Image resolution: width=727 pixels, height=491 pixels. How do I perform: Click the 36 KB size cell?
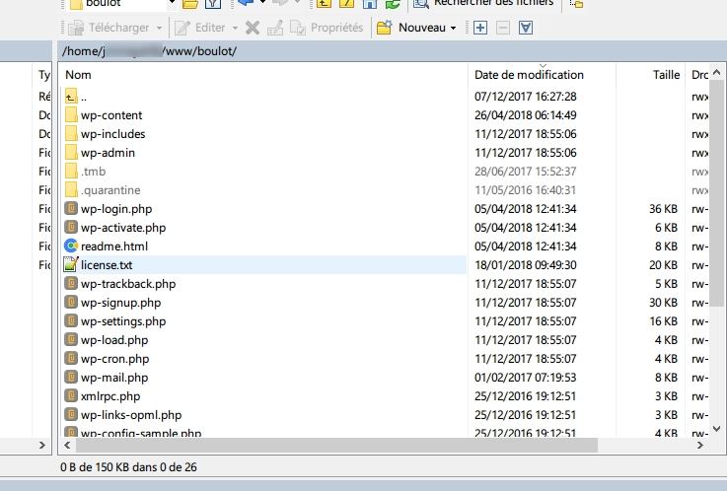(663, 209)
